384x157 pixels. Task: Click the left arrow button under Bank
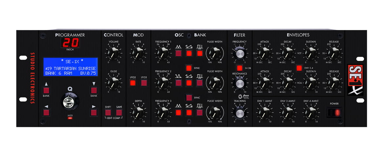[x=46, y=113]
